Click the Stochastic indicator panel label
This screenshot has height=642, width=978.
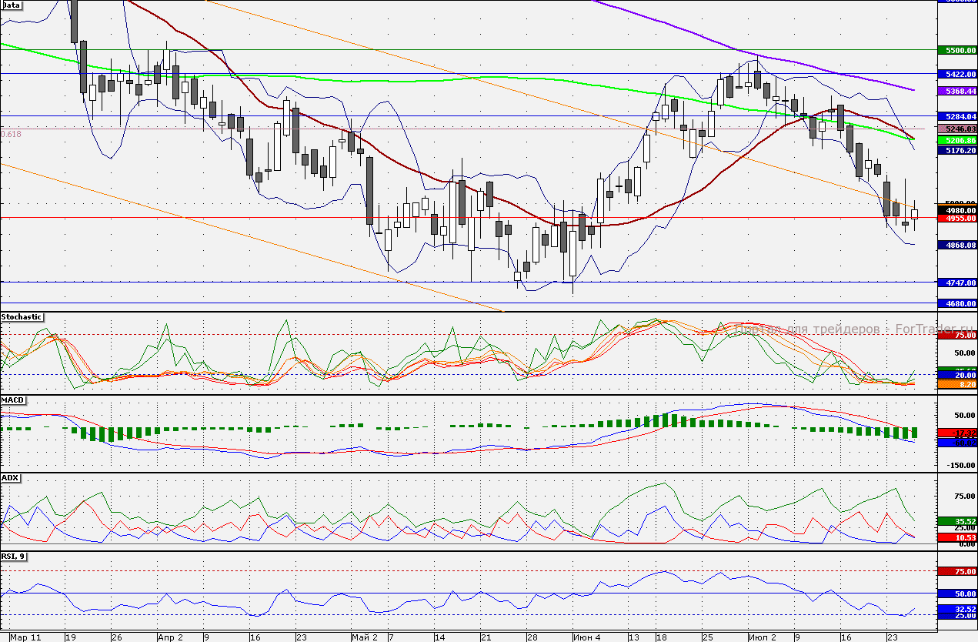tap(22, 316)
